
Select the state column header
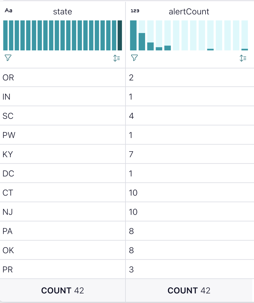tap(62, 11)
